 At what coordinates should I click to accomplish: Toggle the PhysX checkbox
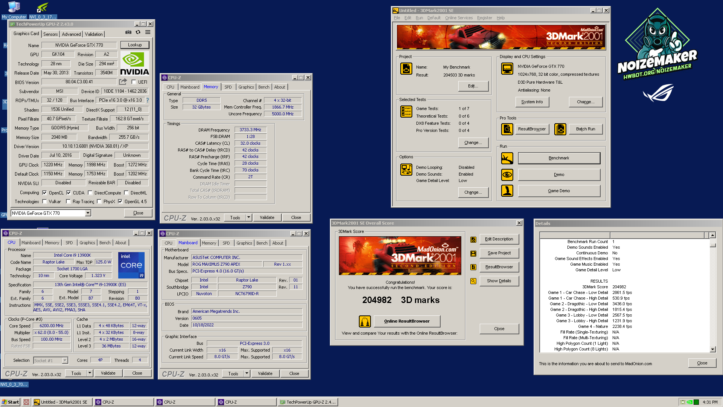(x=99, y=202)
